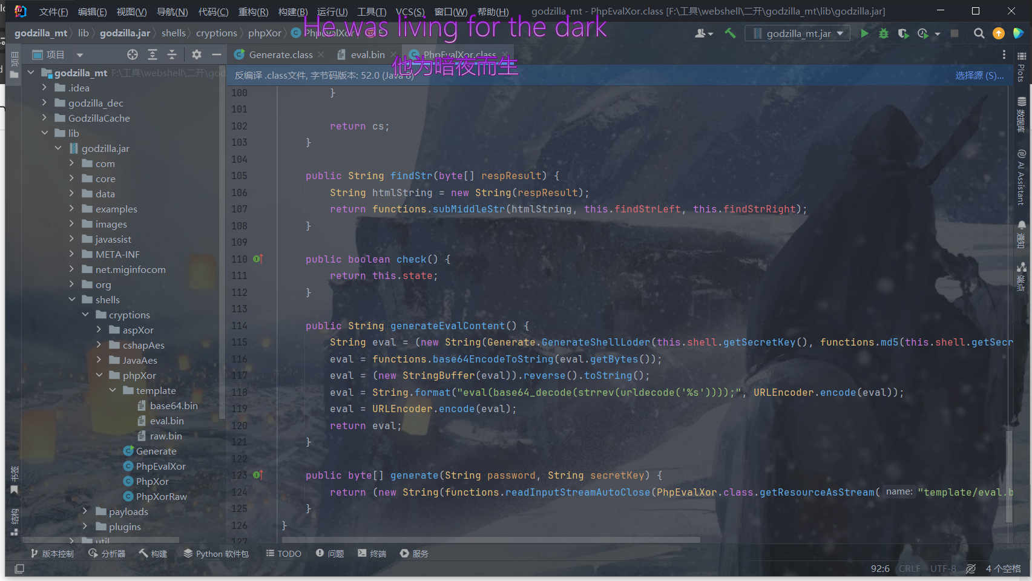The height and width of the screenshot is (581, 1032).
Task: Close the Generate.class tab
Action: tap(321, 54)
